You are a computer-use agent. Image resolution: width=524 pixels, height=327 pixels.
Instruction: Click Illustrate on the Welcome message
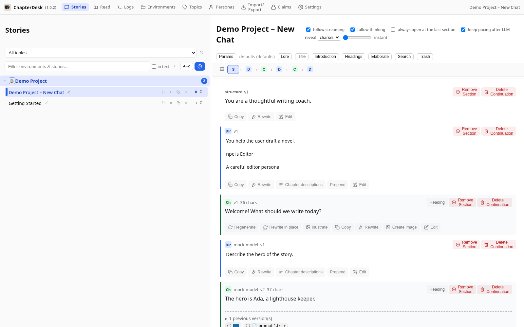point(317,227)
